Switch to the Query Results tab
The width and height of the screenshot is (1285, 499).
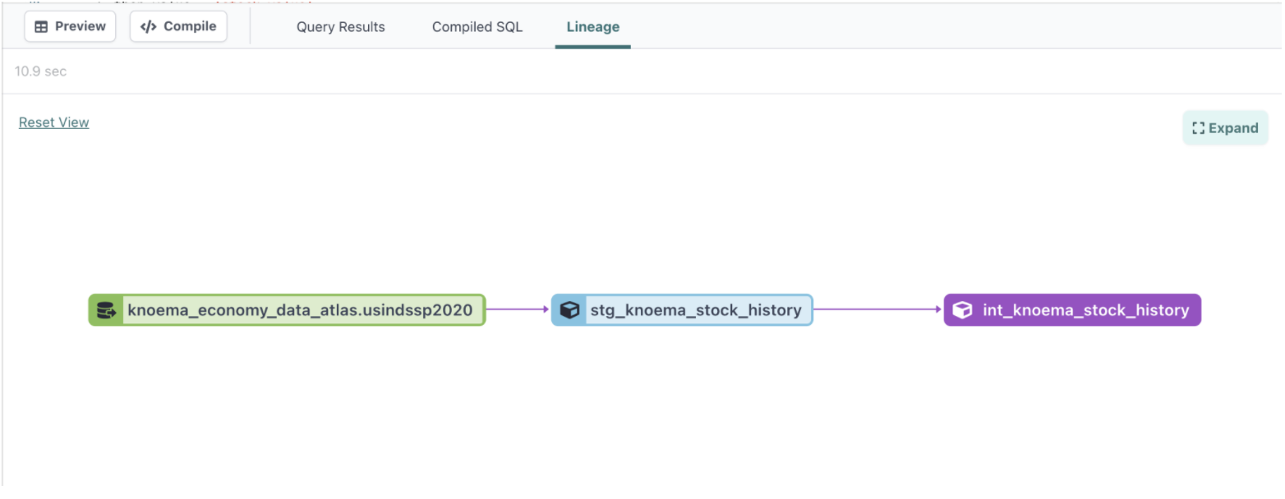[340, 27]
